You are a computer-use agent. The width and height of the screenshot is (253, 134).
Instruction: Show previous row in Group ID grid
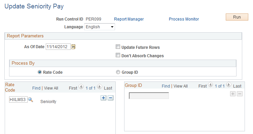coord(210,85)
